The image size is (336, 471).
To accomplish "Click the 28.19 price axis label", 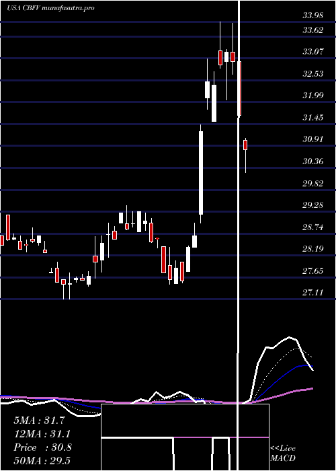I will pyautogui.click(x=313, y=249).
